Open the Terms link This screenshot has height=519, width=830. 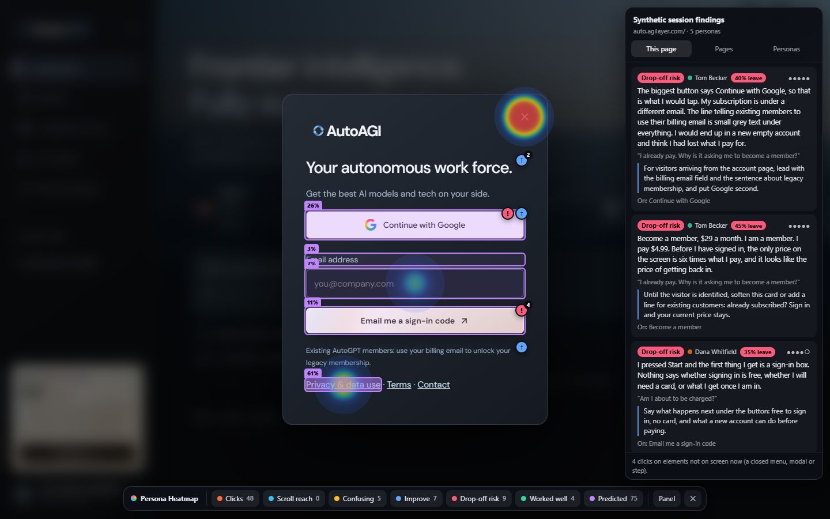pos(399,385)
